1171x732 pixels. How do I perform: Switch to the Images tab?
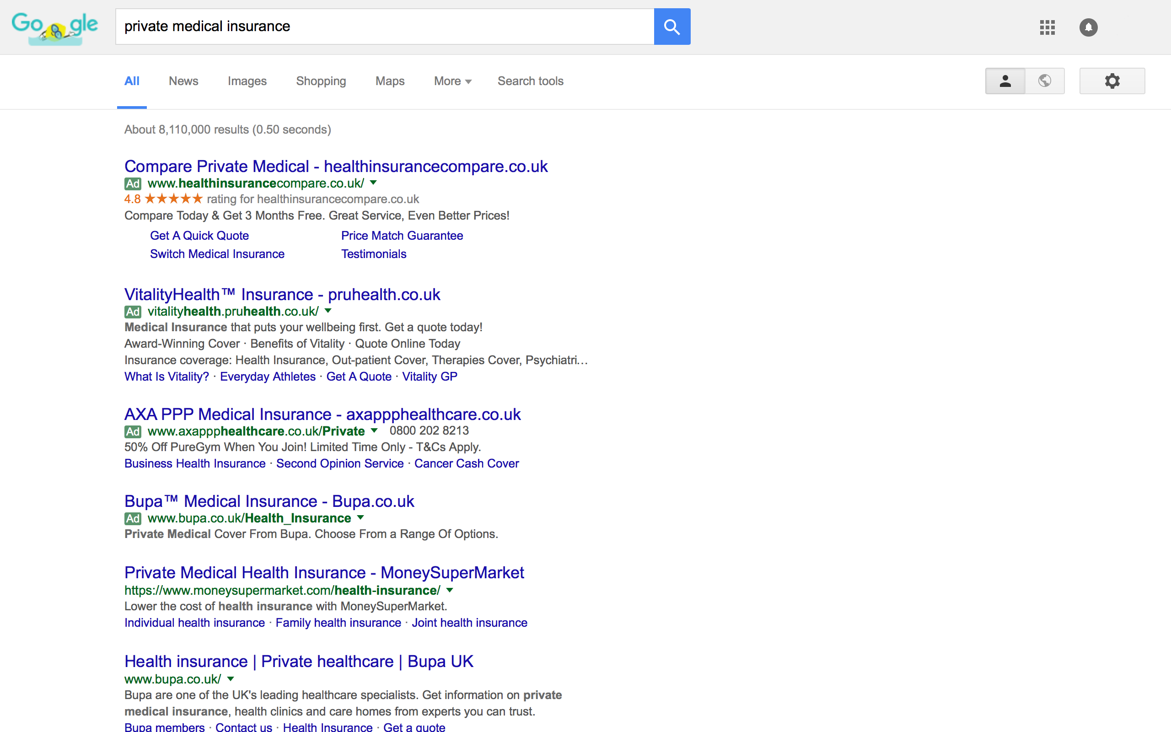point(247,81)
